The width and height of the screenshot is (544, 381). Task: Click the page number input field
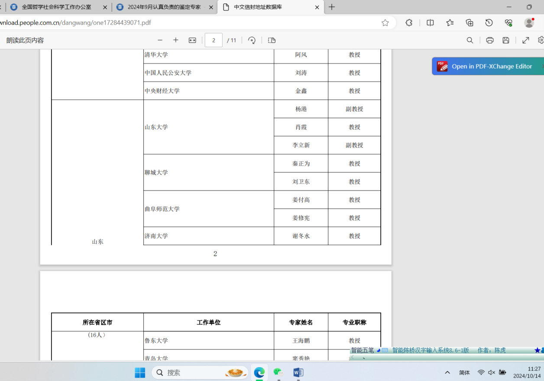pyautogui.click(x=213, y=40)
